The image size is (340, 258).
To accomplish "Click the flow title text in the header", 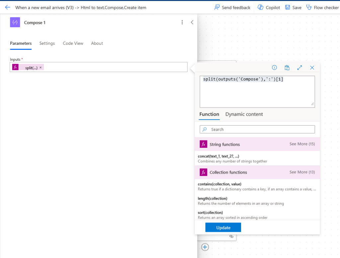I will pos(81,8).
